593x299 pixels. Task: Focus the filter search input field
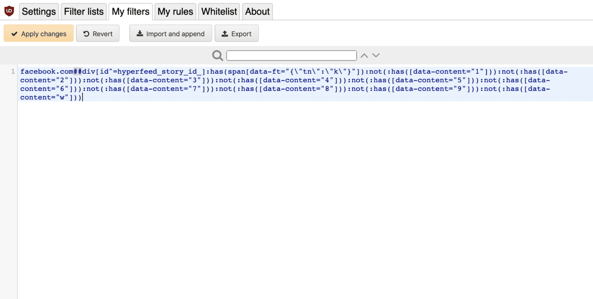click(291, 56)
